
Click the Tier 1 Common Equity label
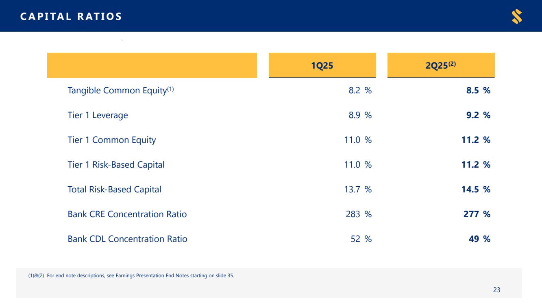pyautogui.click(x=111, y=140)
